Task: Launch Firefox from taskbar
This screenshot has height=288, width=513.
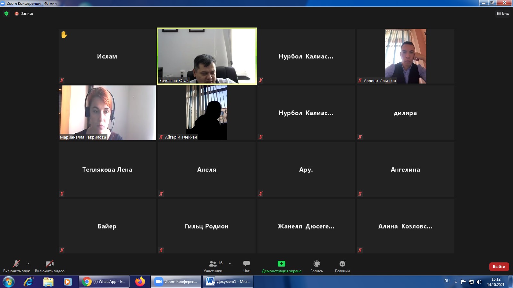Action: pyautogui.click(x=140, y=282)
